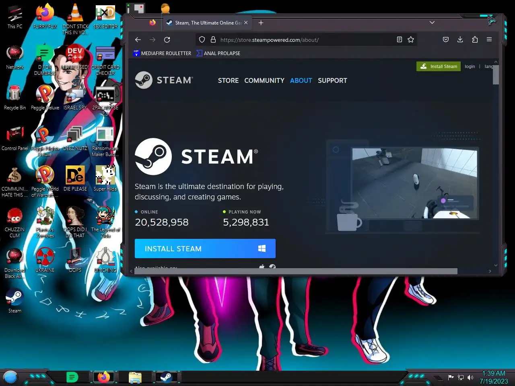Open the extensions puzzle-piece icon

[x=475, y=39]
